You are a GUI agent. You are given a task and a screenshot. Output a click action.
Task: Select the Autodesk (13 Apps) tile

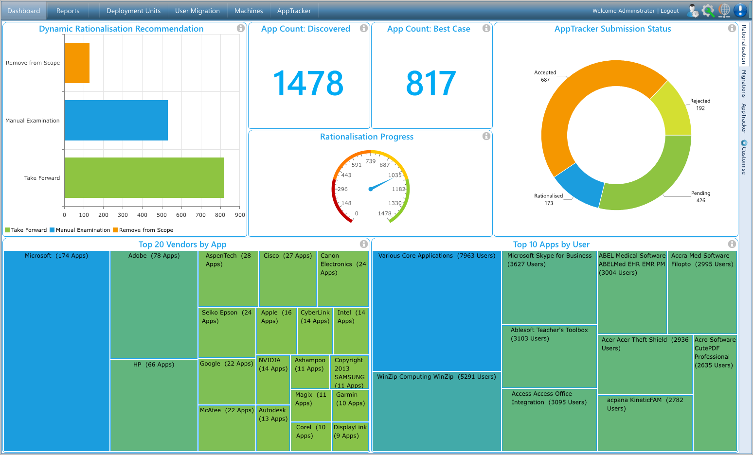273,428
